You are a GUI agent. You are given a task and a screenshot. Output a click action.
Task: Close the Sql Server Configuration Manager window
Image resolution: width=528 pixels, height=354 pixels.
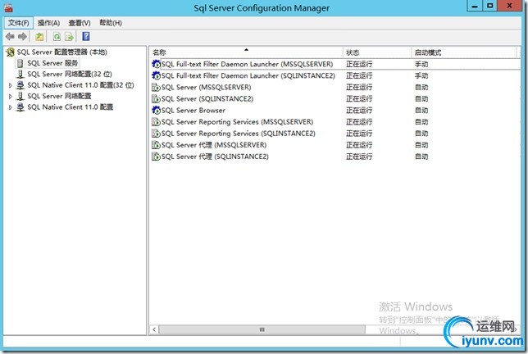[x=510, y=6]
